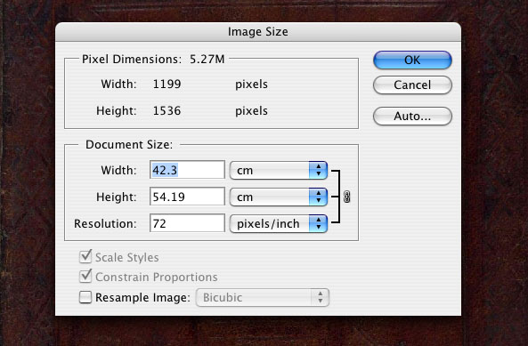
Task: Dismiss dialog with Cancel button
Action: tap(412, 84)
